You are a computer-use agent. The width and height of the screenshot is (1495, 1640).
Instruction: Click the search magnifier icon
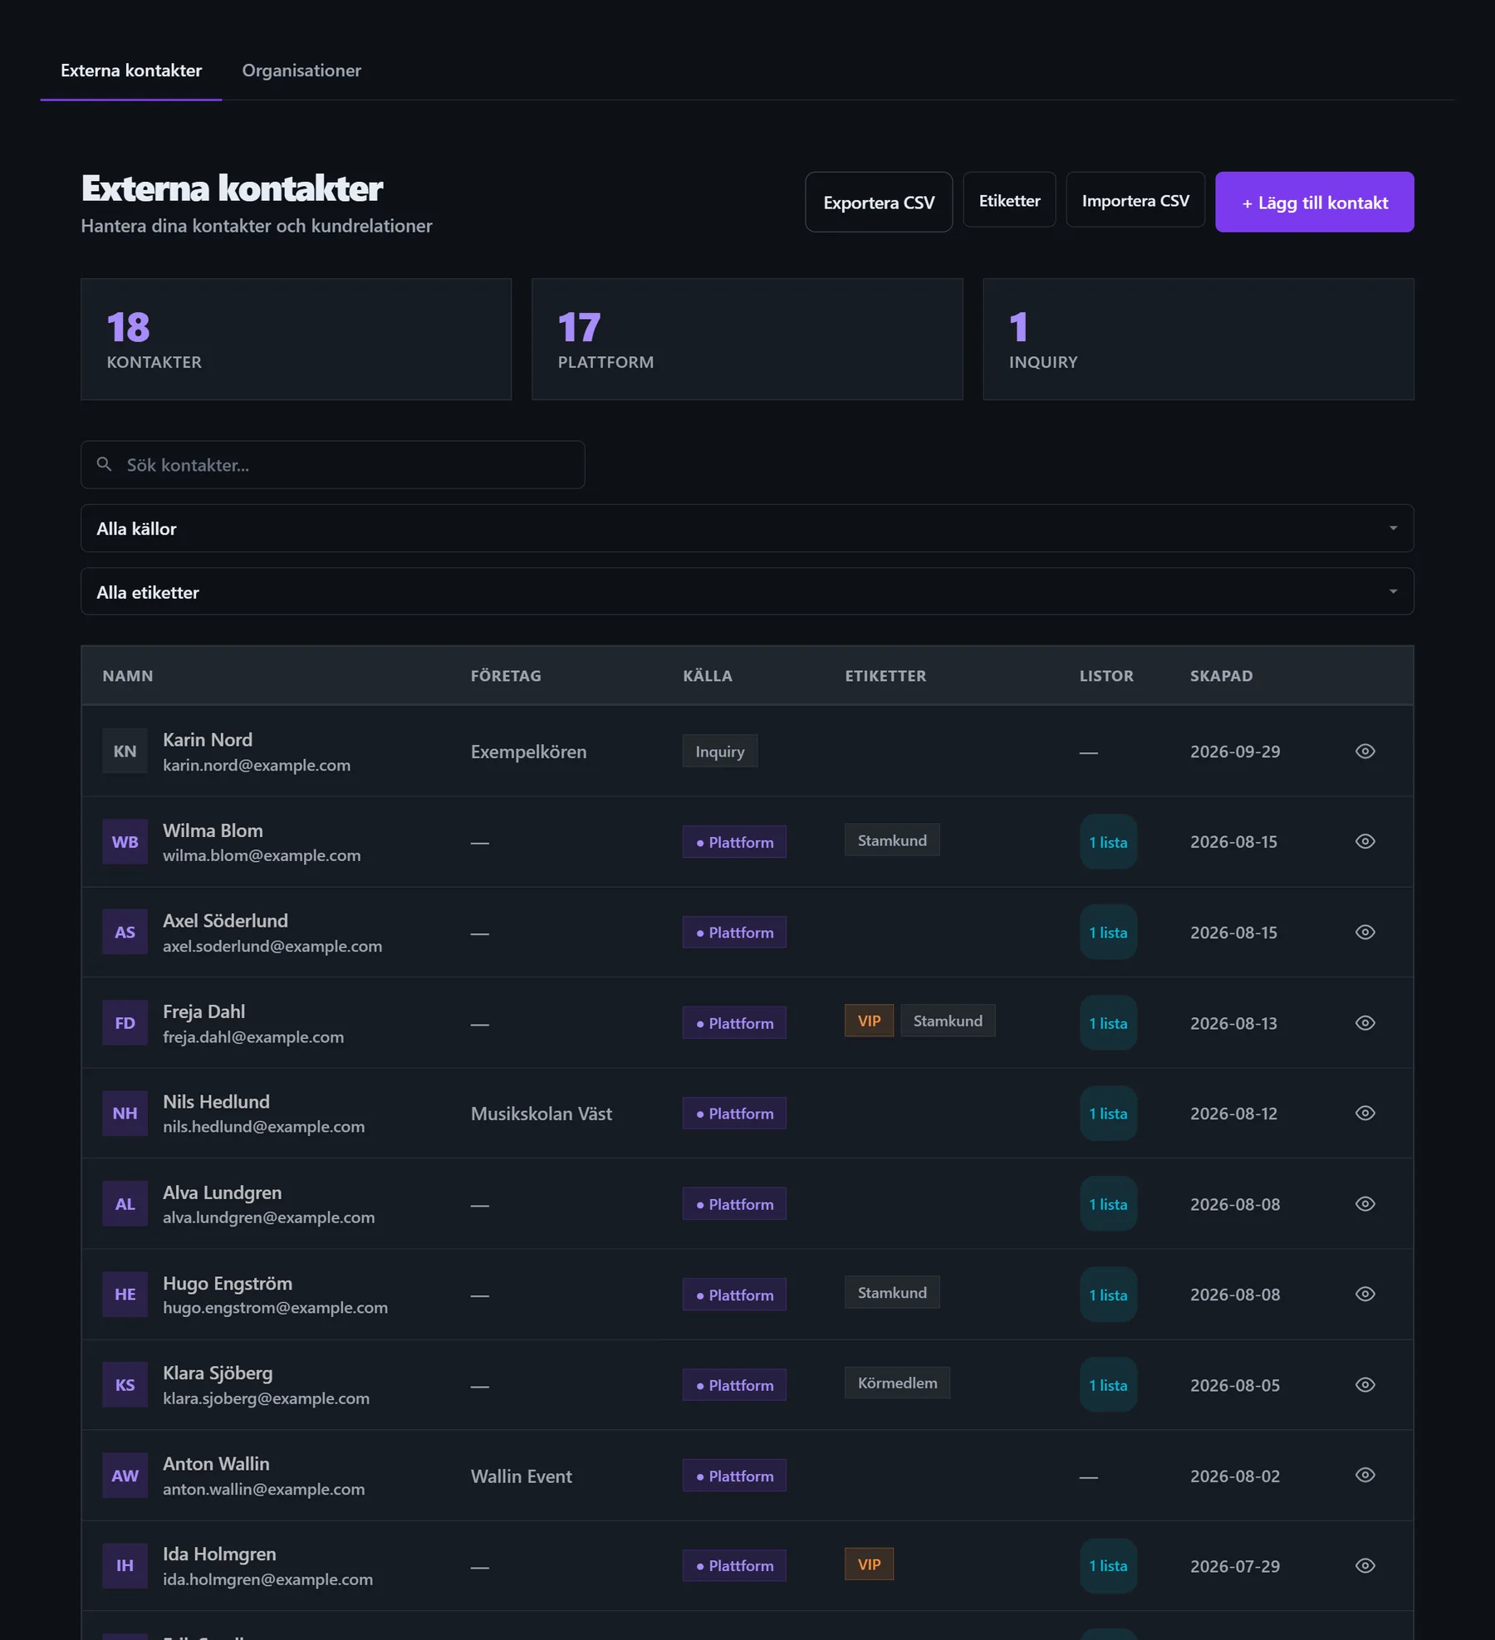point(104,464)
